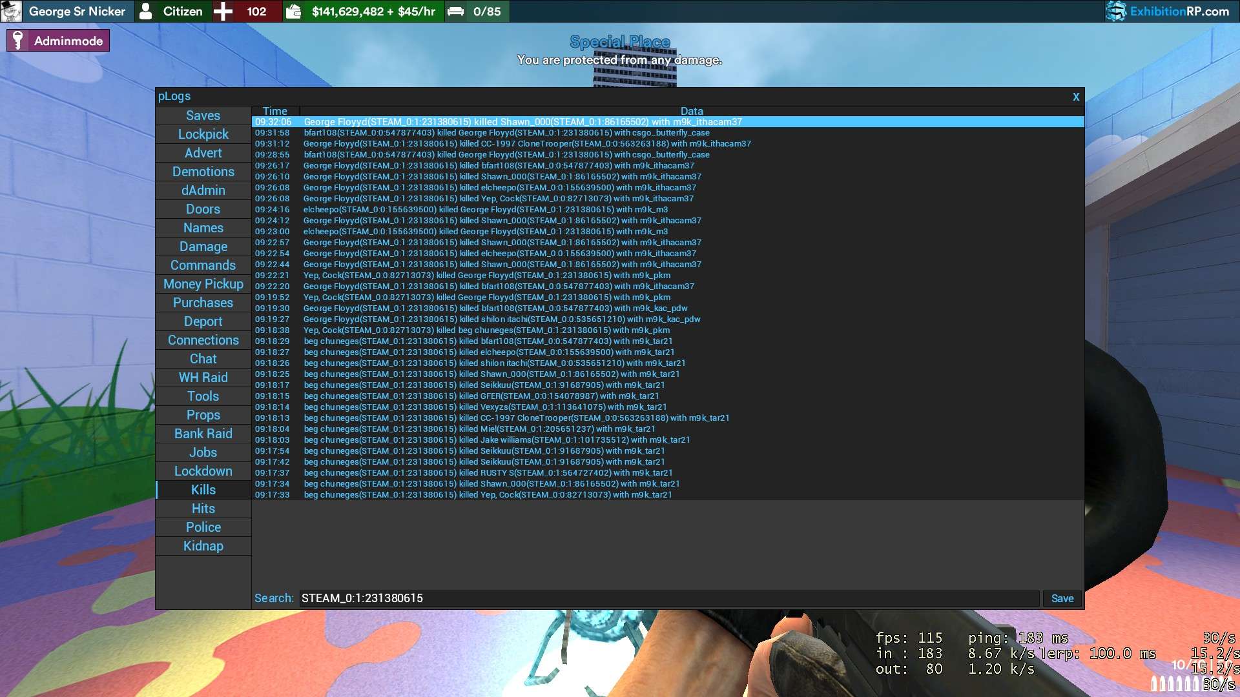Image resolution: width=1240 pixels, height=697 pixels.
Task: Select the 09:18:04 Miel kill entry
Action: [668, 429]
